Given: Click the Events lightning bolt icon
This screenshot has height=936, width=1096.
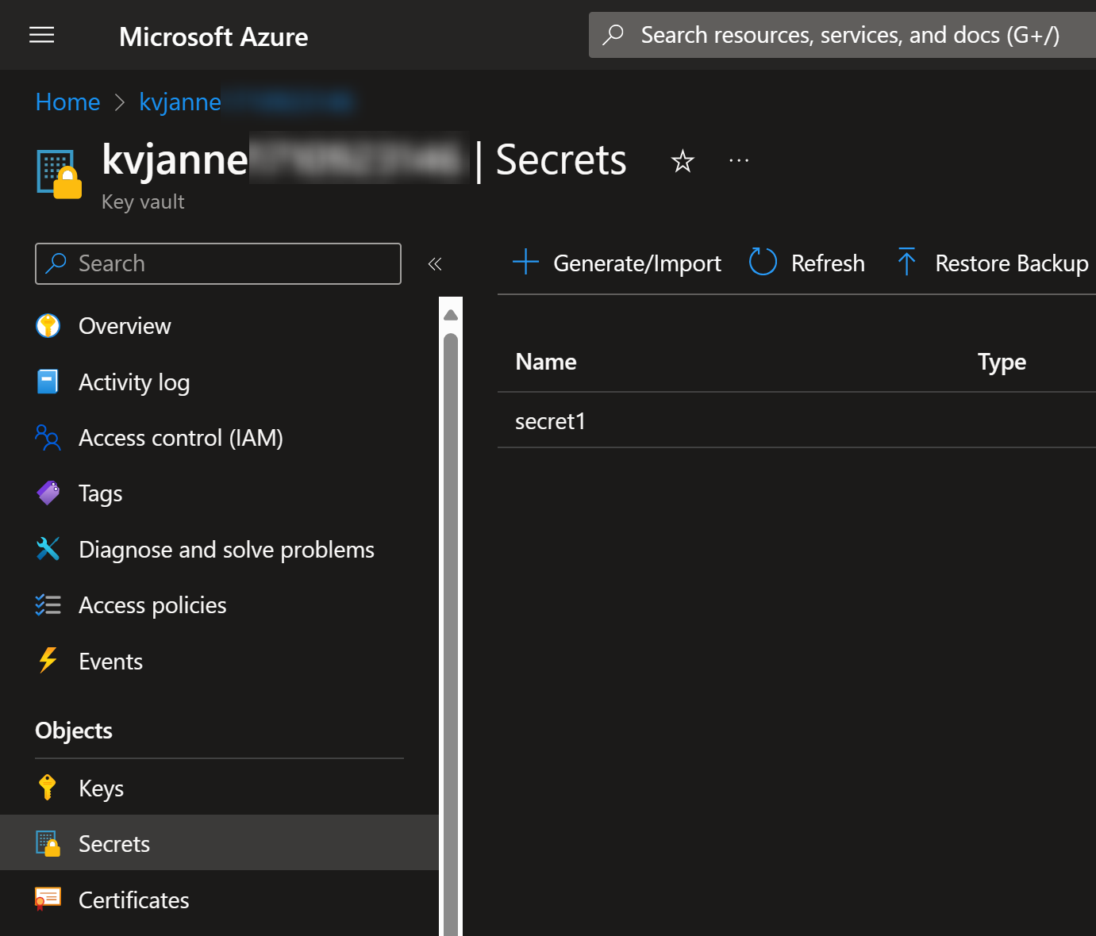Looking at the screenshot, I should click(x=48, y=661).
